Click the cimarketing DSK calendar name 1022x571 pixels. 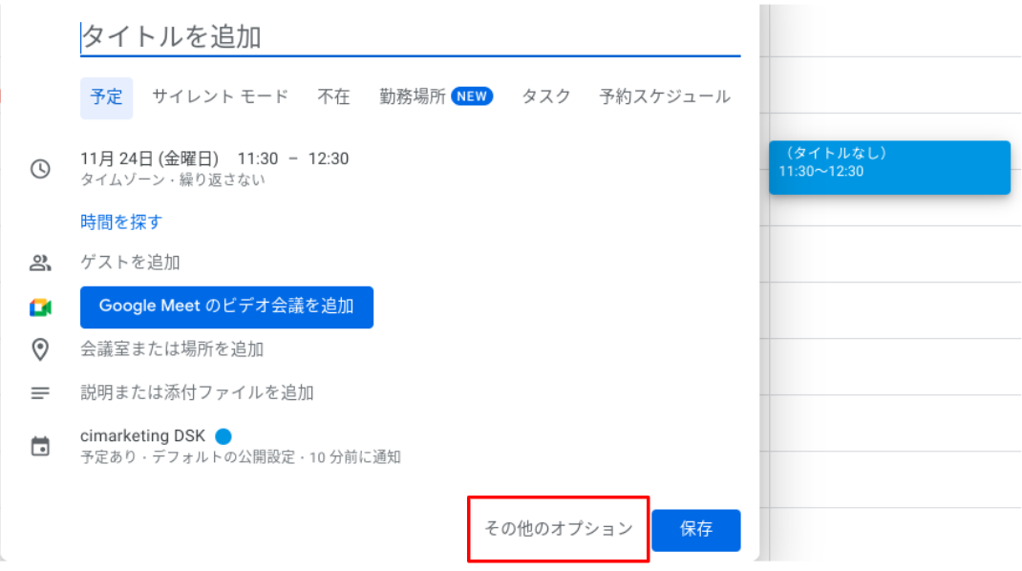pos(142,436)
